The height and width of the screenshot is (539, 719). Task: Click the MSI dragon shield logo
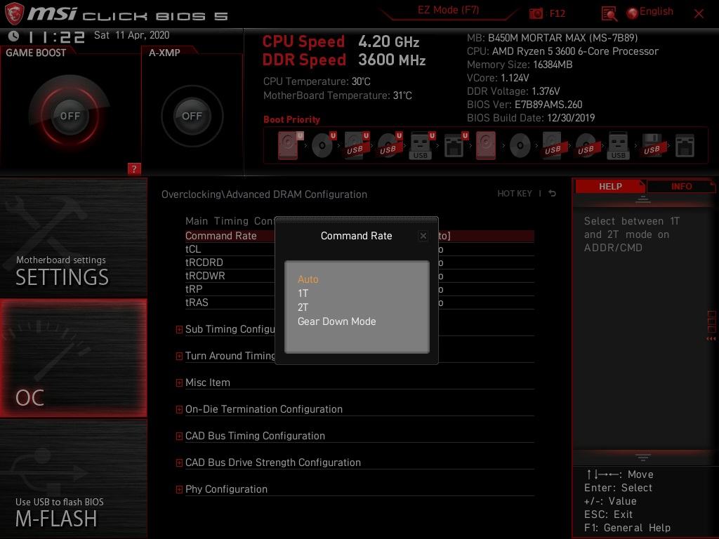click(13, 14)
